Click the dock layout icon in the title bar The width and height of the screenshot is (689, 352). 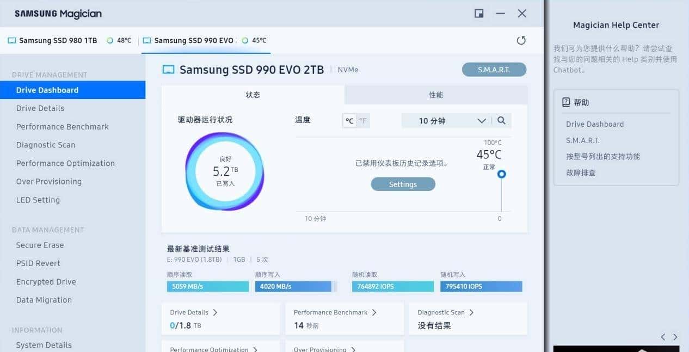[478, 13]
